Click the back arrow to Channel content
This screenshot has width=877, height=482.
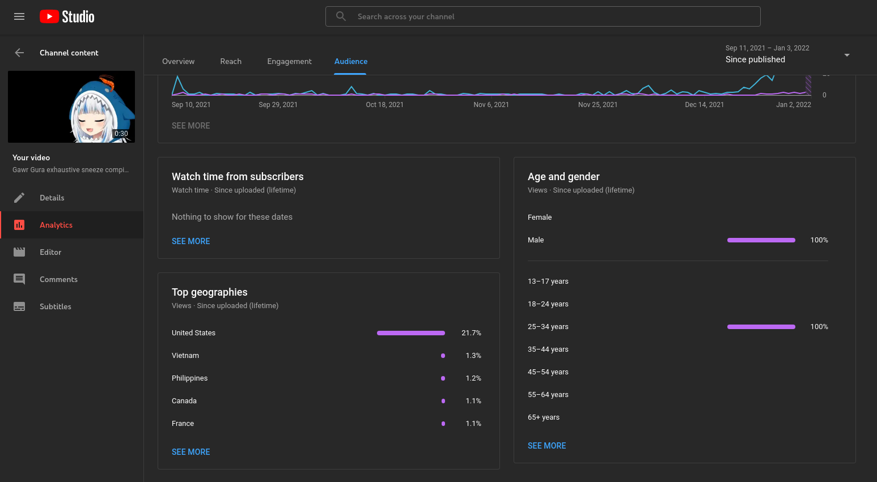pos(19,53)
